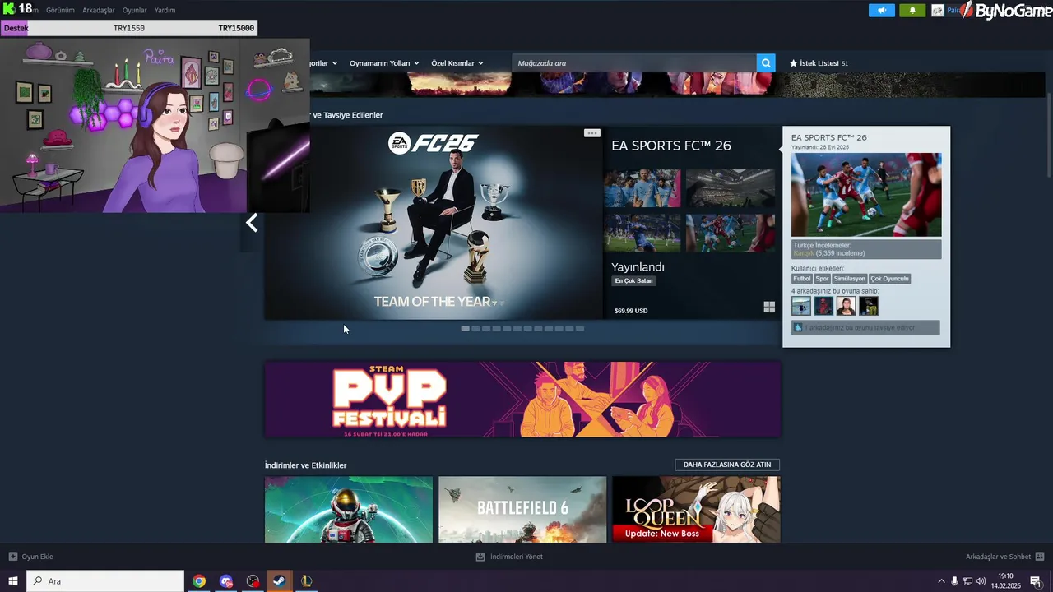This screenshot has width=1053, height=592.
Task: Click the Simülasyon user tag
Action: tap(850, 279)
